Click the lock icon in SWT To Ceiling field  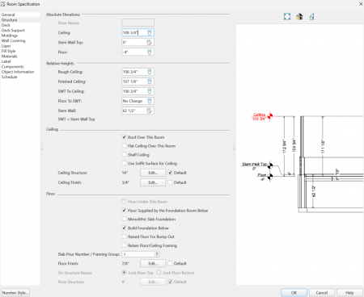(150, 91)
